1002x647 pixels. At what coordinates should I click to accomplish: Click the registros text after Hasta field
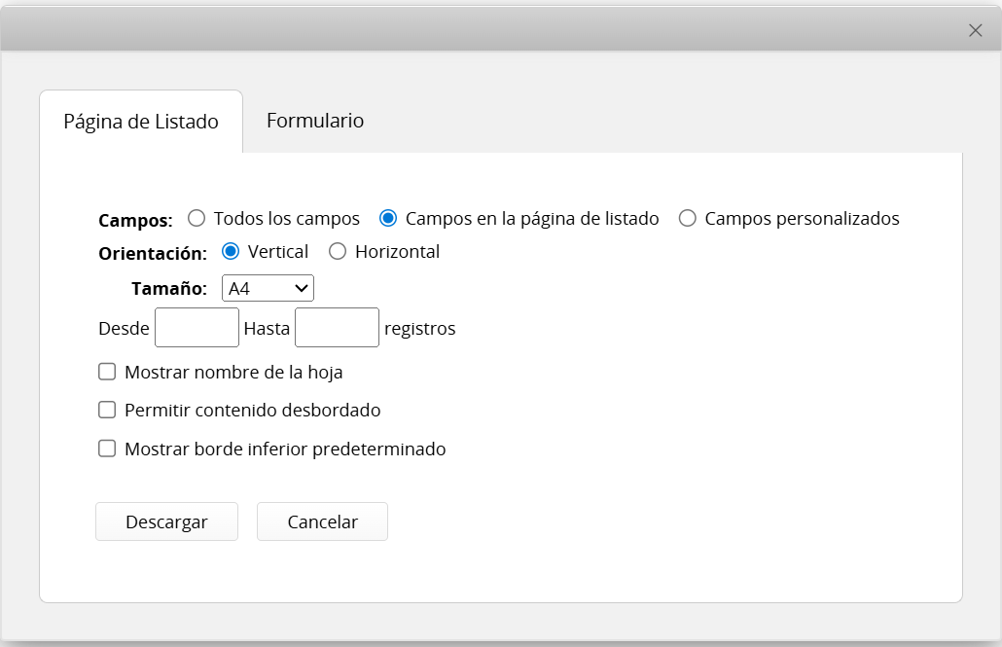pyautogui.click(x=419, y=329)
